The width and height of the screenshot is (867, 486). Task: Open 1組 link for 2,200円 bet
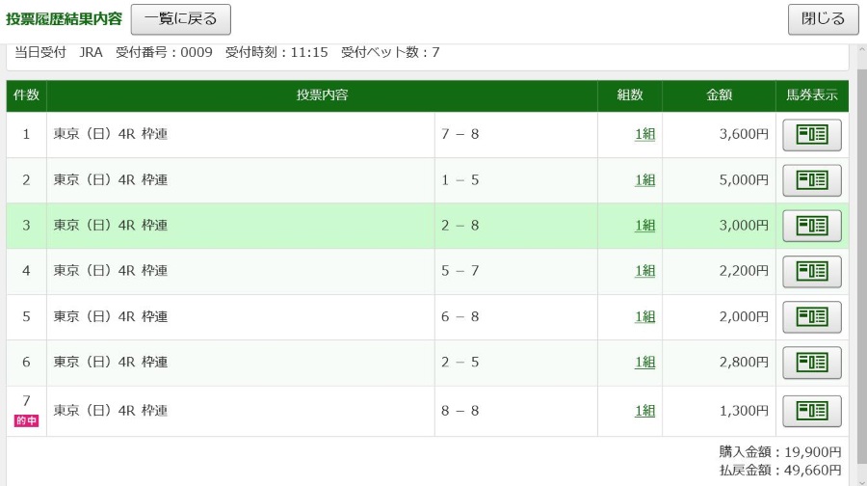(644, 271)
